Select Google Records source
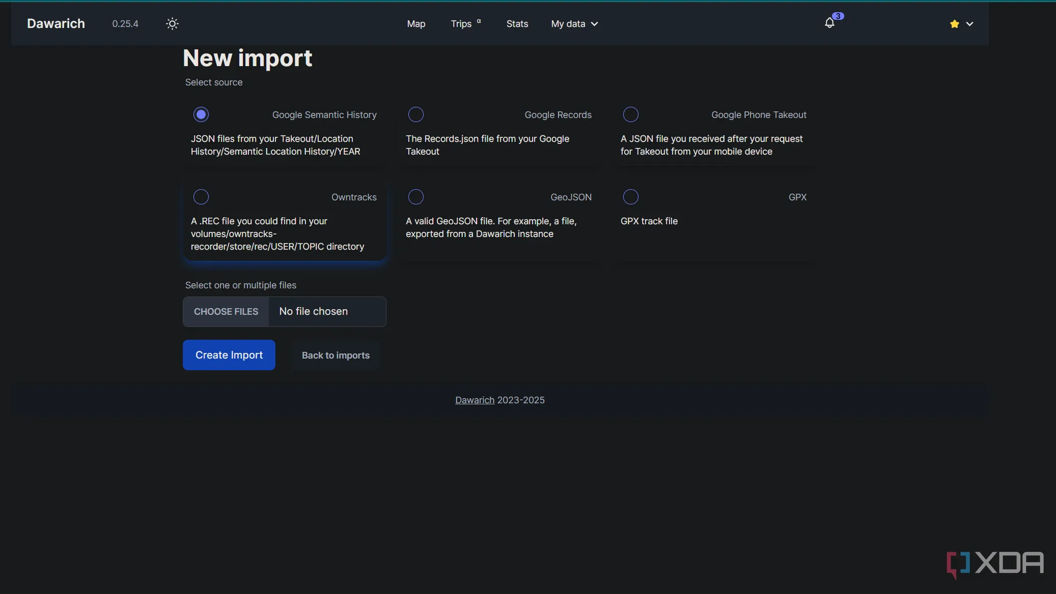The height and width of the screenshot is (594, 1056). pyautogui.click(x=416, y=114)
